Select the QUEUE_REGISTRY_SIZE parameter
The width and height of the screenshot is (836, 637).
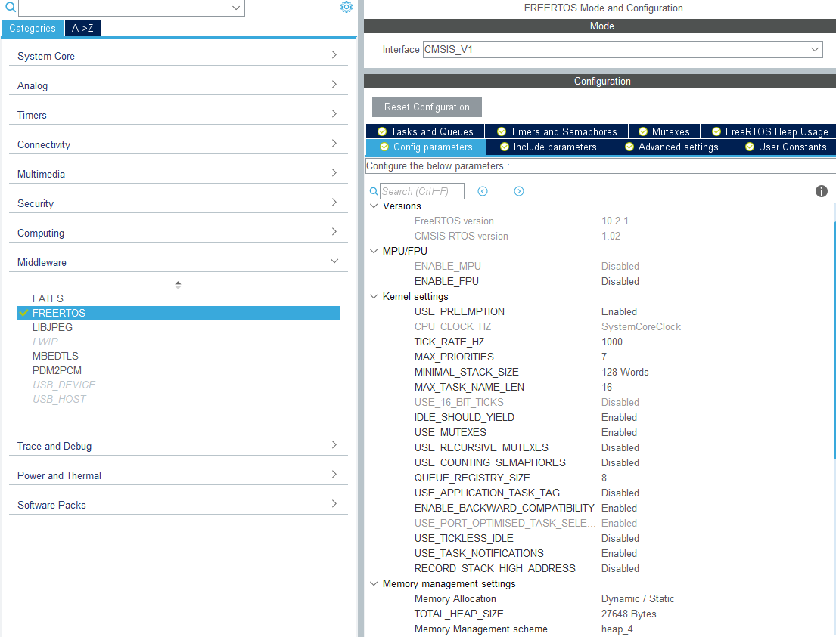472,478
